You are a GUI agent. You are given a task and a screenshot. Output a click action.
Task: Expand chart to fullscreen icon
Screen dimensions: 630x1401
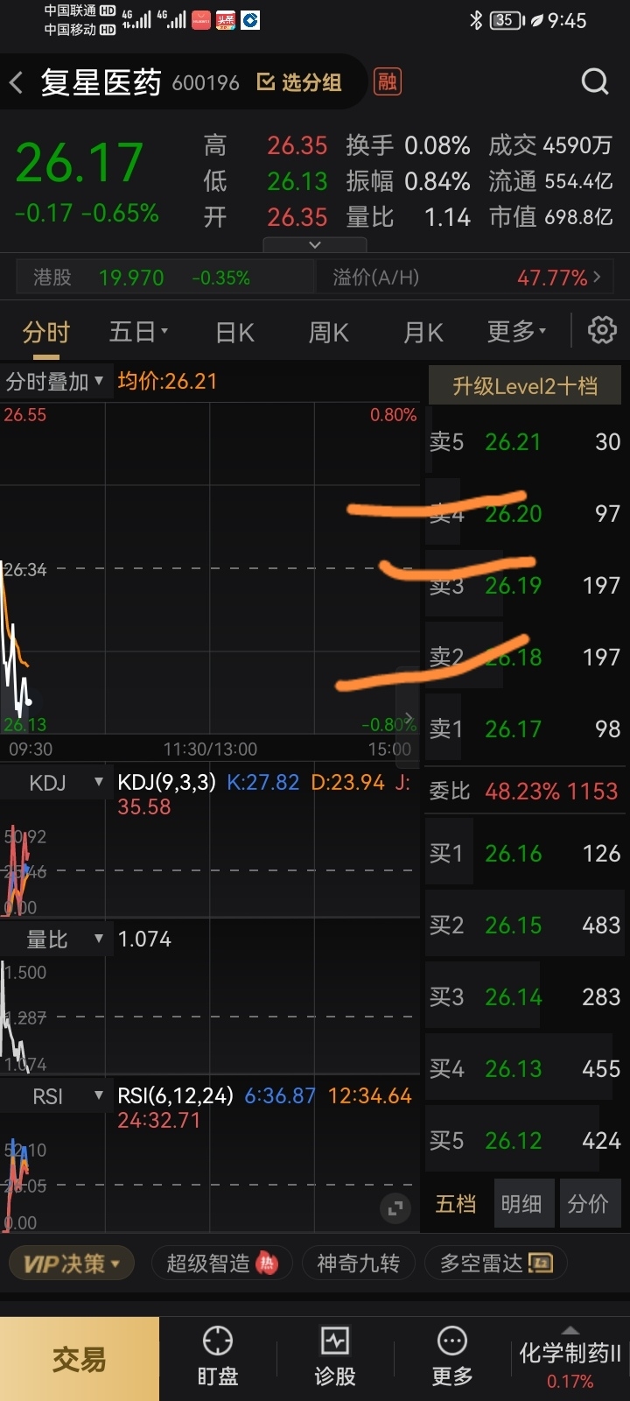[x=395, y=1208]
